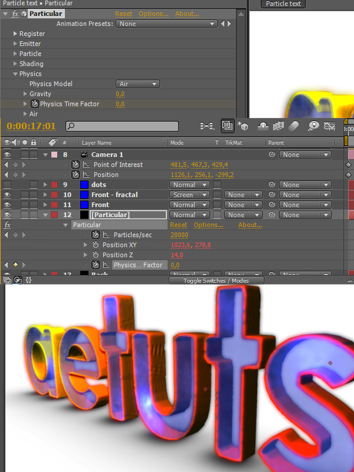Click the Parent column header
This screenshot has height=472, width=354.
pos(276,143)
